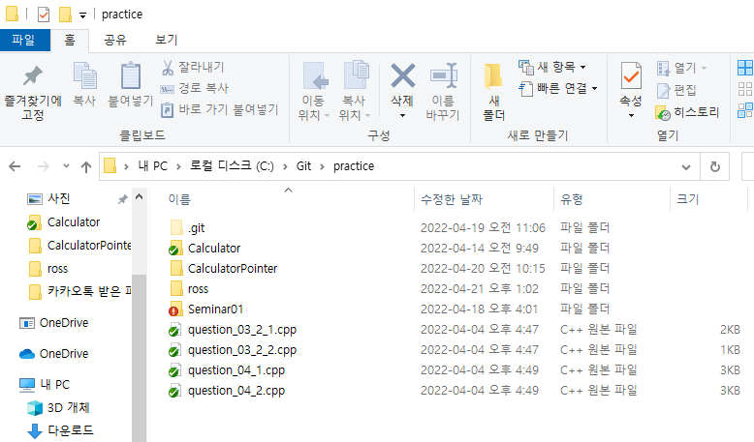This screenshot has width=754, height=442.
Task: Click the Properties icon in the title bar
Action: [x=44, y=15]
